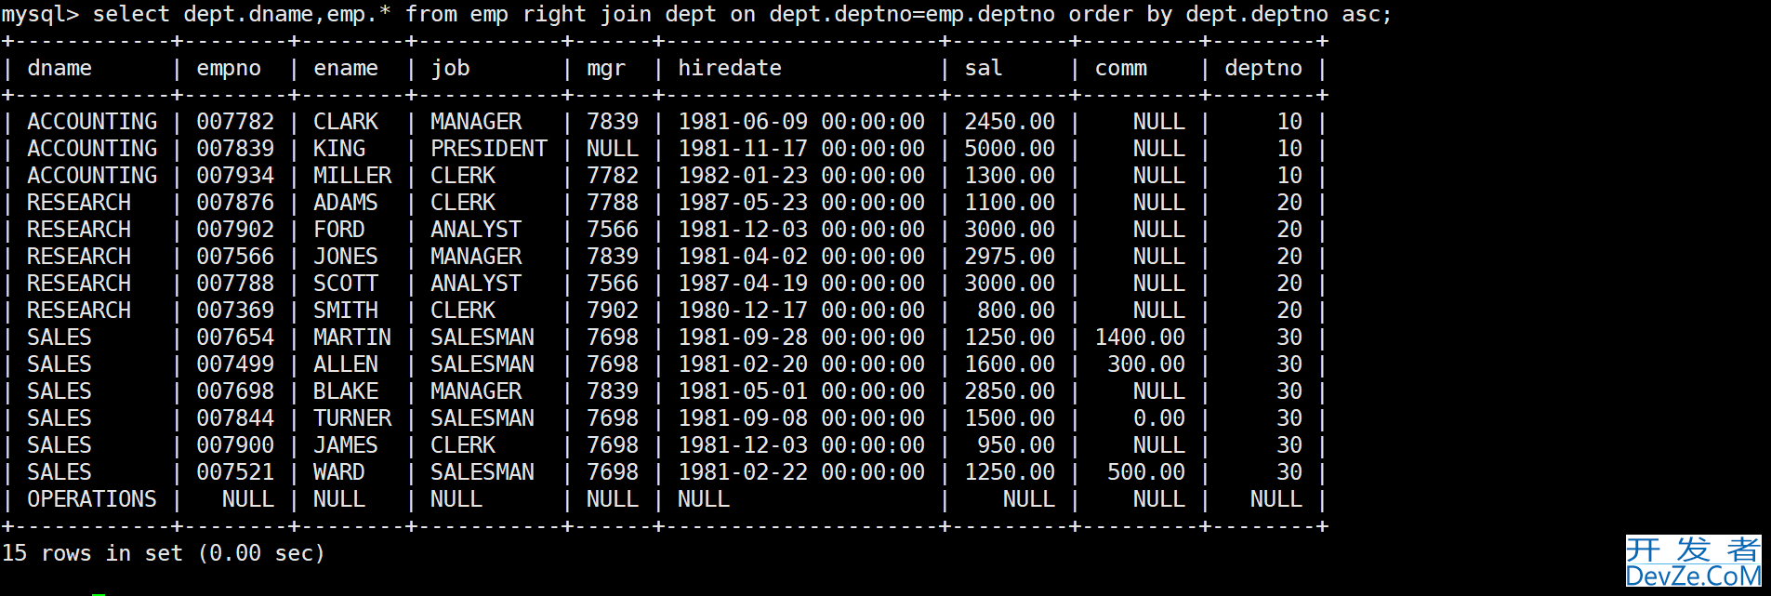Click the OPERATIONS department name
This screenshot has height=596, width=1771.
(x=92, y=499)
